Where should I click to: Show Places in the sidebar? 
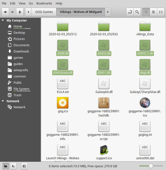coord(6,166)
